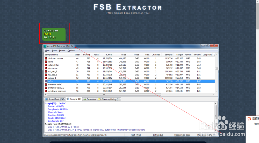The width and height of the screenshot is (259, 143).
Task: Click the red file icon of ns1pad_1
Action: coord(46,78)
